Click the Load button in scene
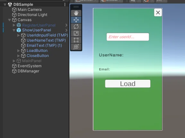185x138 pixels. 128,84
